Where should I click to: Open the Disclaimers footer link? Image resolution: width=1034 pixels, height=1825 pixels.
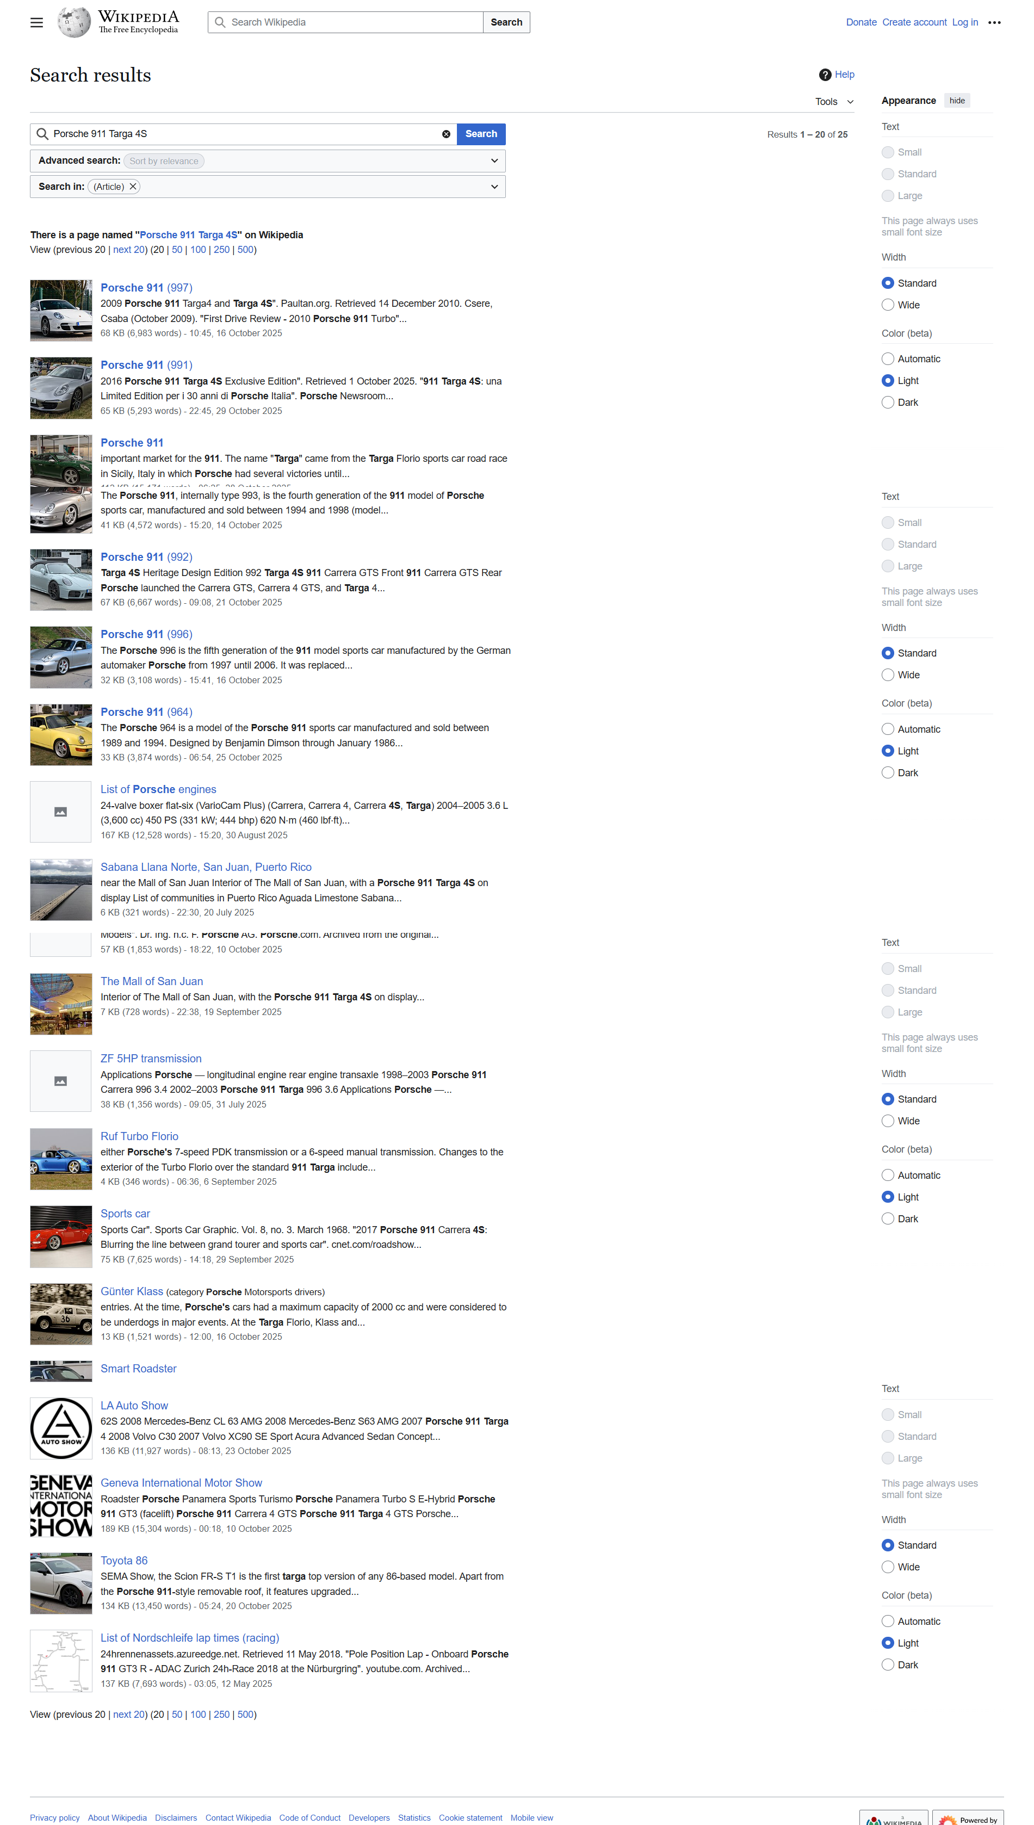175,1818
